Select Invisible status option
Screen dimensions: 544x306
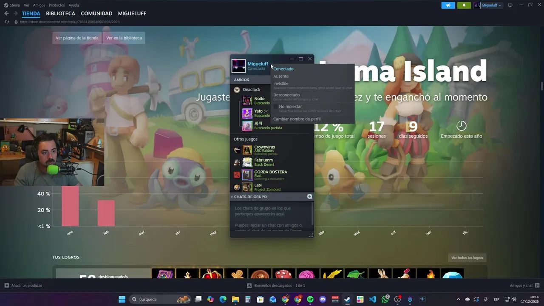coord(312,85)
